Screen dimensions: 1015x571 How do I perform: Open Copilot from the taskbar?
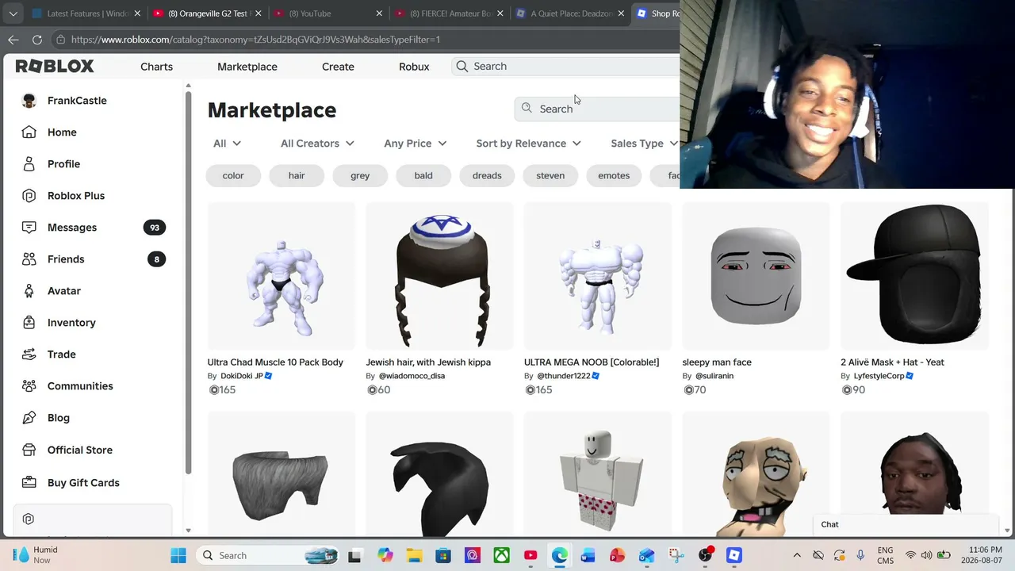tap(385, 555)
